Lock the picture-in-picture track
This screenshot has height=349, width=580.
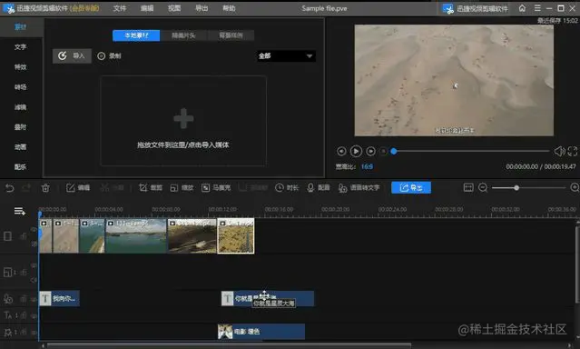tap(24, 273)
